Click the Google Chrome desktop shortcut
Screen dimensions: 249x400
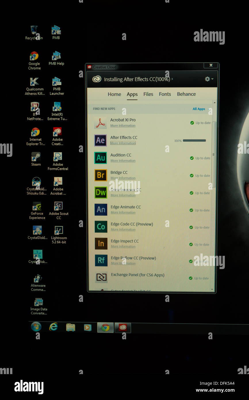34,60
